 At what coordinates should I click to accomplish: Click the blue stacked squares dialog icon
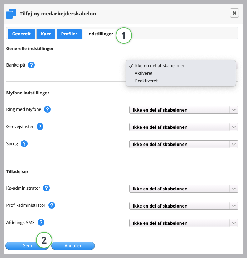pyautogui.click(x=11, y=14)
